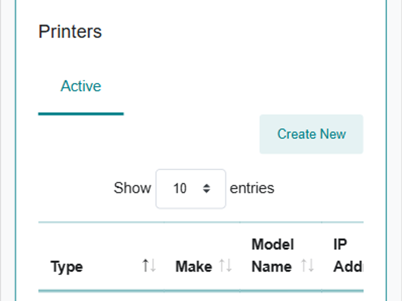Switch to the Active printers tab

click(81, 86)
